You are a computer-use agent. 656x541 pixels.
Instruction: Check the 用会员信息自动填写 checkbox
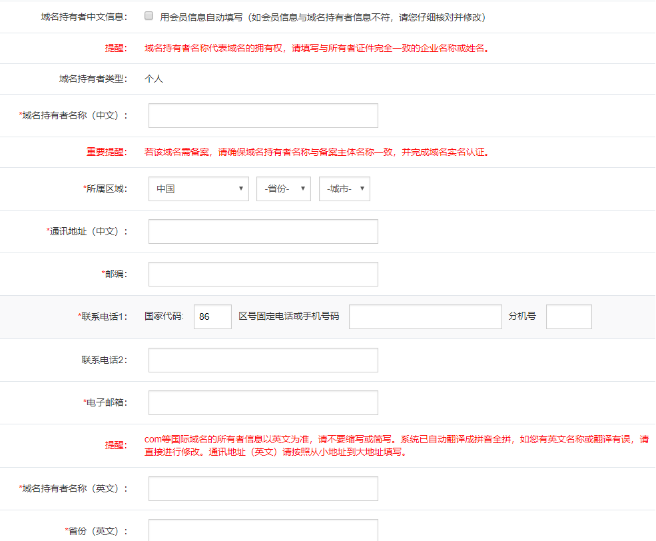point(149,16)
